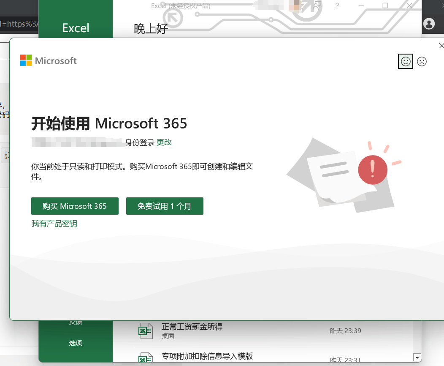Image resolution: width=444 pixels, height=366 pixels.
Task: Click the 免费试用 1 个月 button
Action: click(x=165, y=206)
